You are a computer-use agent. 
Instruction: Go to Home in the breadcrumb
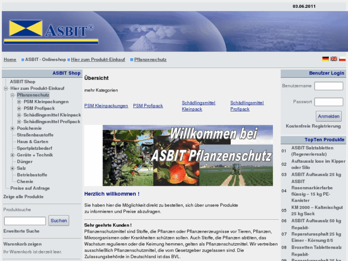pyautogui.click(x=10, y=59)
